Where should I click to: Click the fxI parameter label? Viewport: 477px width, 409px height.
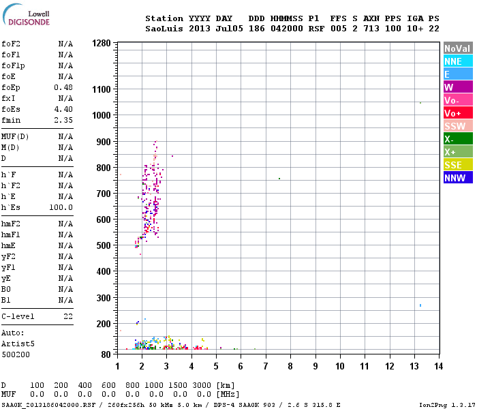tap(8, 98)
